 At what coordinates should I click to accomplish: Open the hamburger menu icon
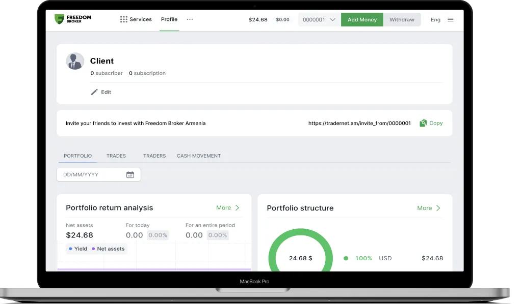450,20
